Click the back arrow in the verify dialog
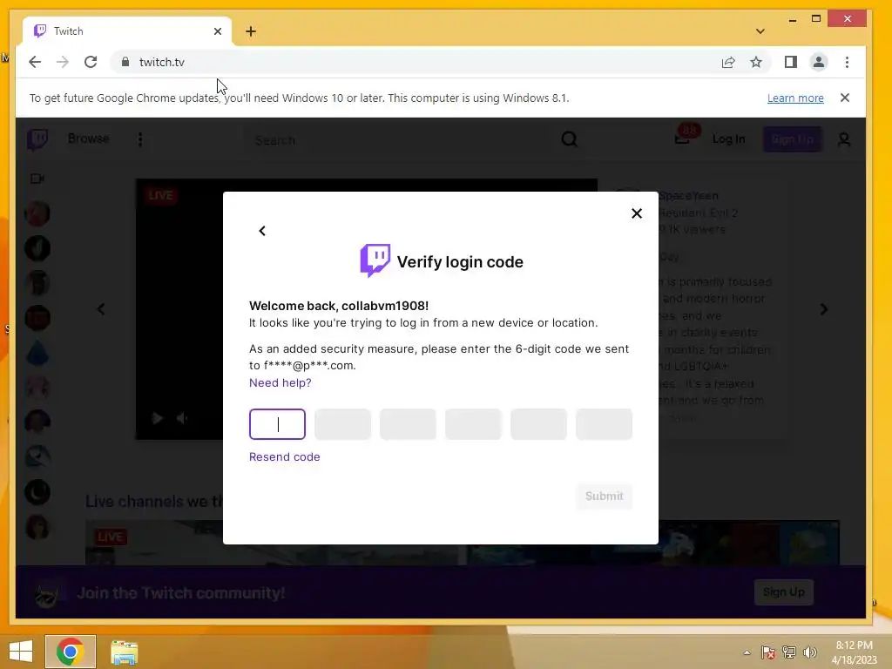 click(261, 230)
